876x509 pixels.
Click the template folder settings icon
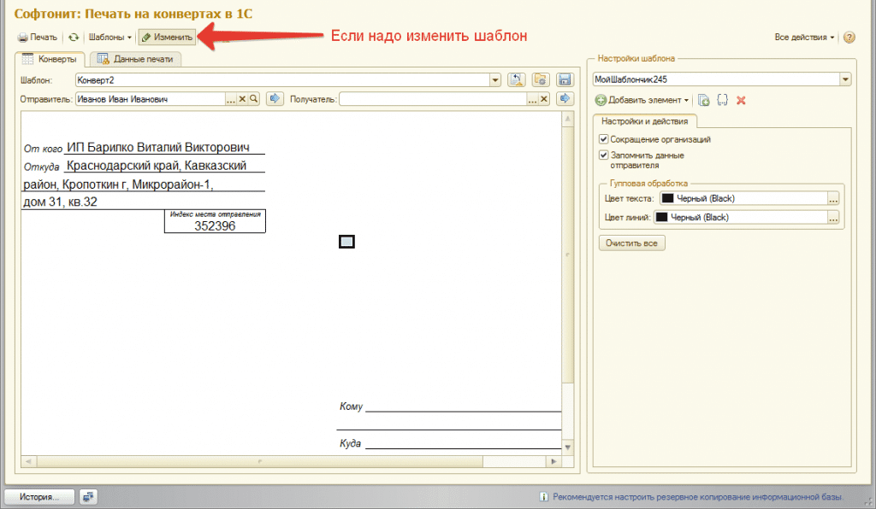(541, 80)
